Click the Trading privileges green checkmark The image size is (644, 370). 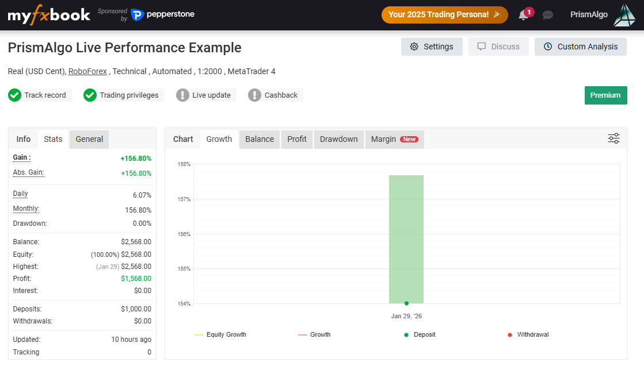tap(90, 95)
